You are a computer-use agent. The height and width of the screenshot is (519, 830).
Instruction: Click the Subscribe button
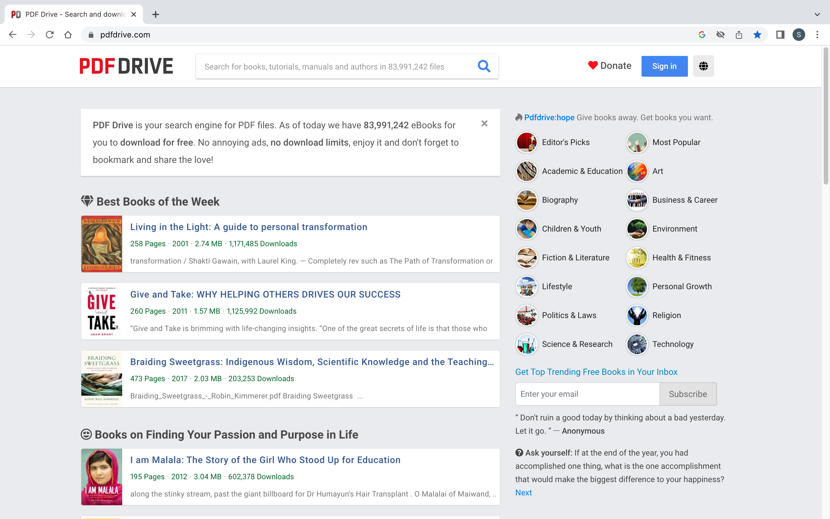688,394
